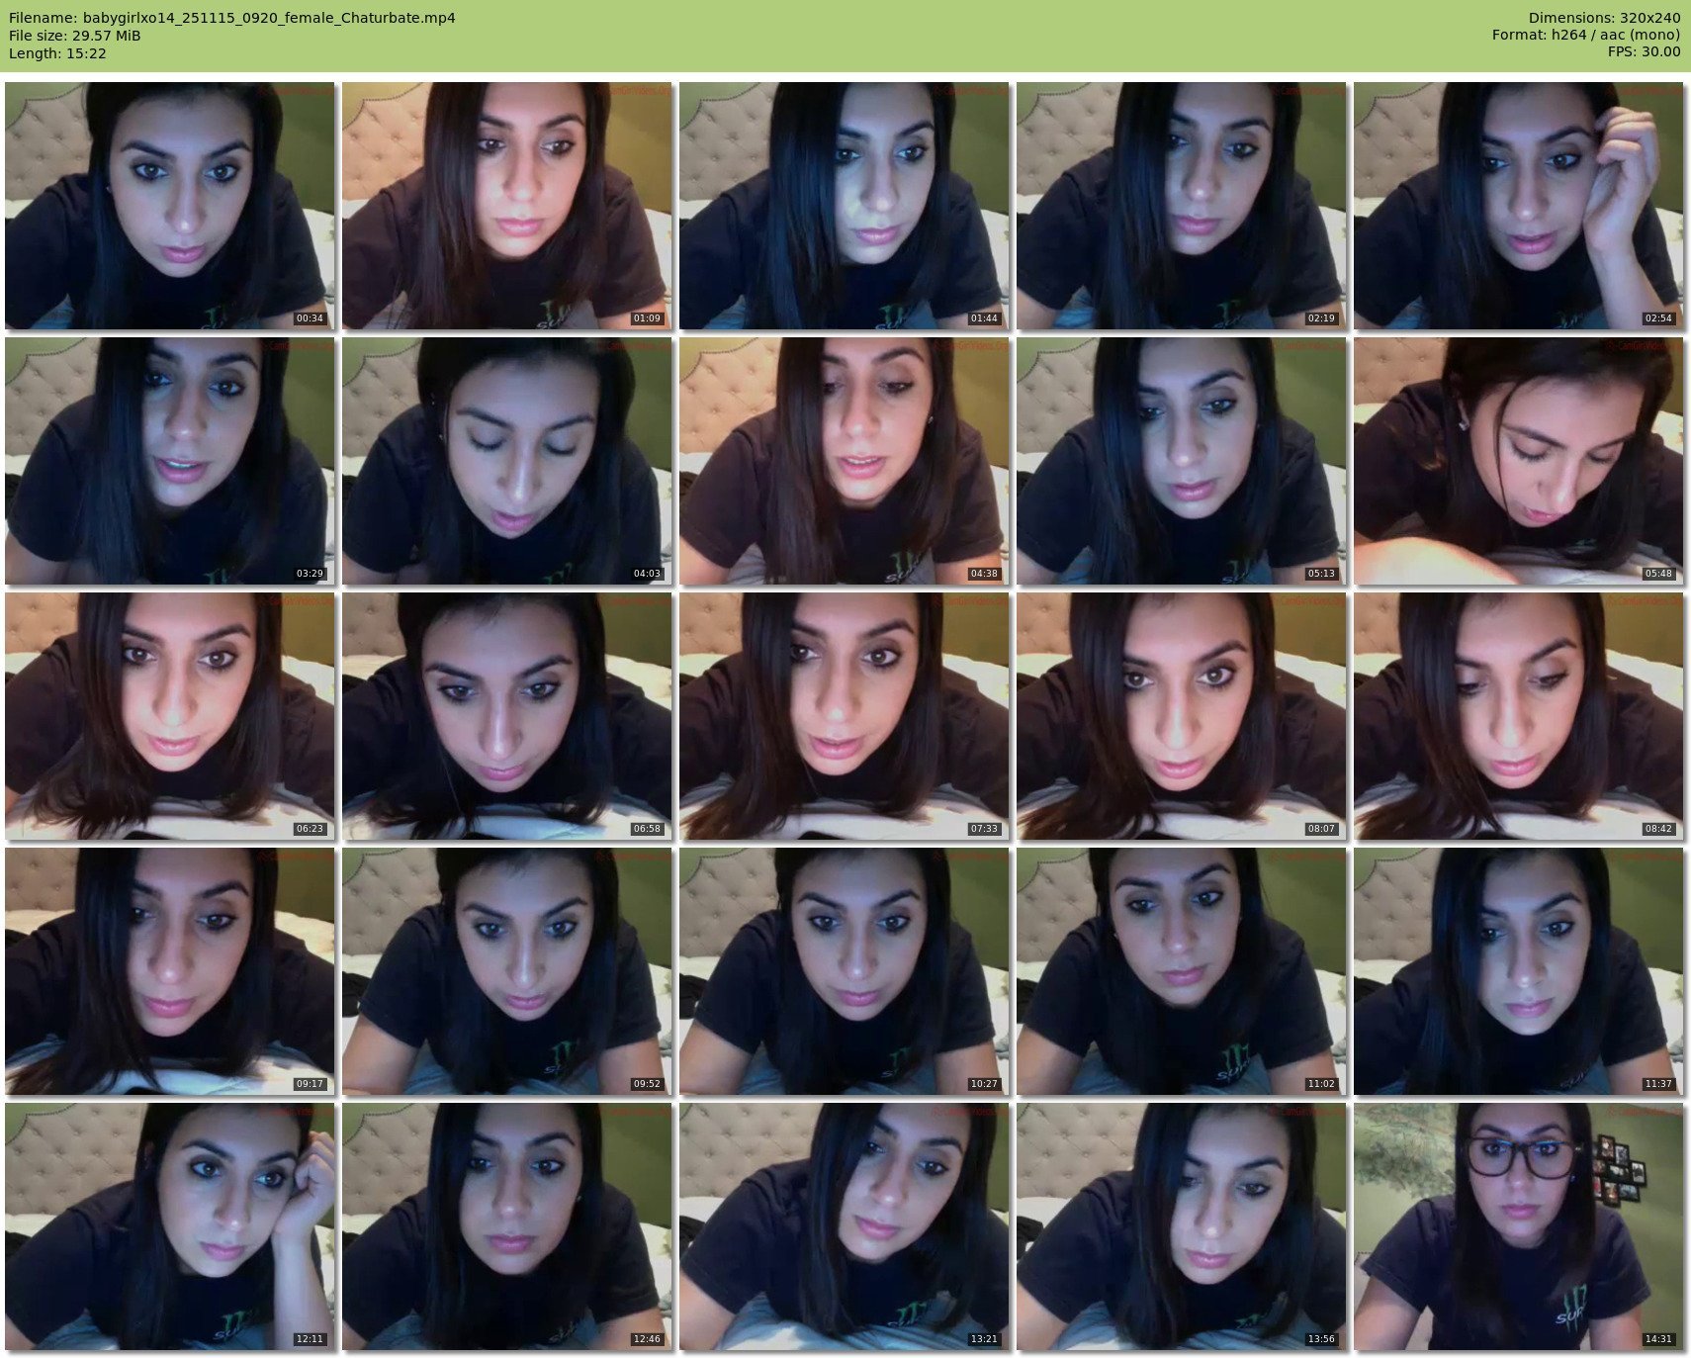The height and width of the screenshot is (1358, 1691).
Task: Select the 07:33 frame
Action: point(845,716)
